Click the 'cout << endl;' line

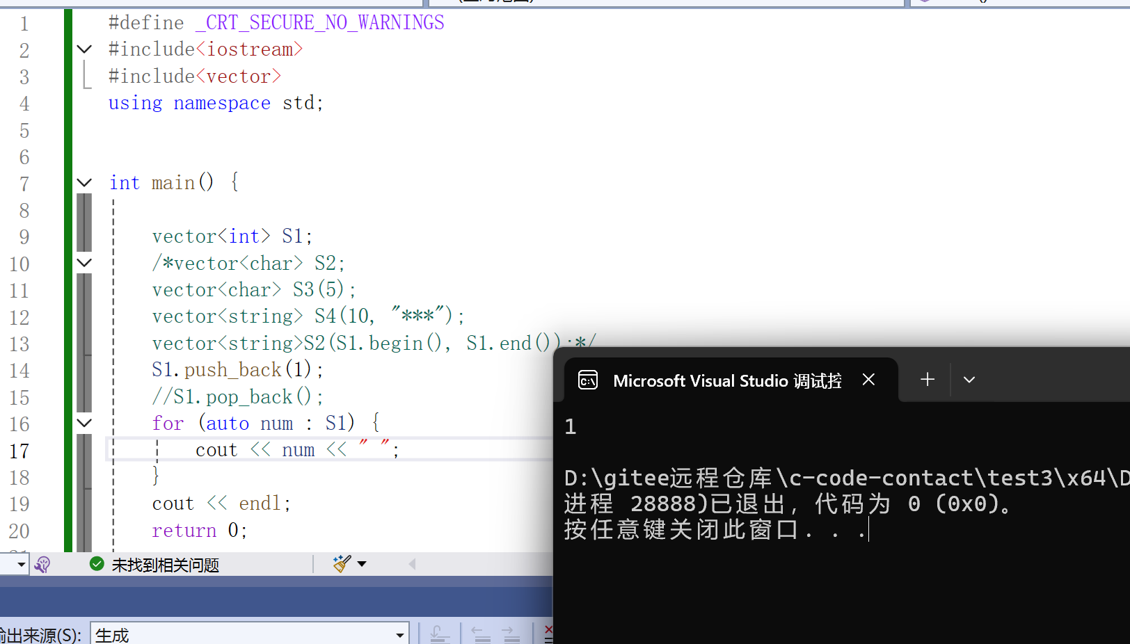coord(221,504)
